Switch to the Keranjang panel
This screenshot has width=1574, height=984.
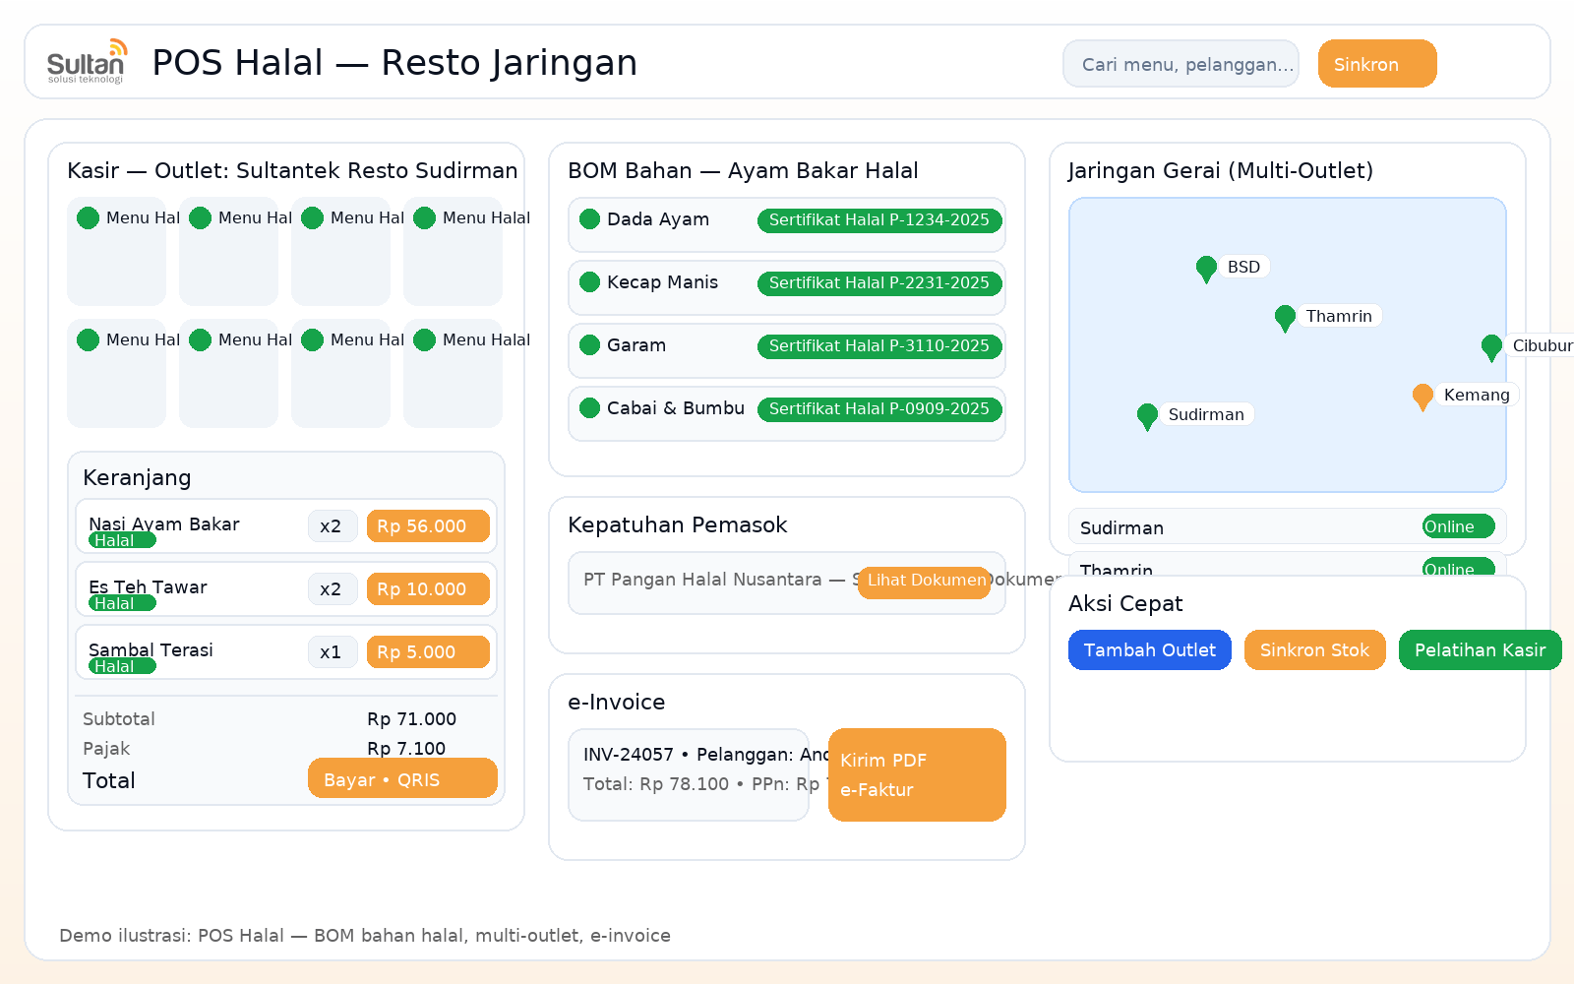point(137,477)
